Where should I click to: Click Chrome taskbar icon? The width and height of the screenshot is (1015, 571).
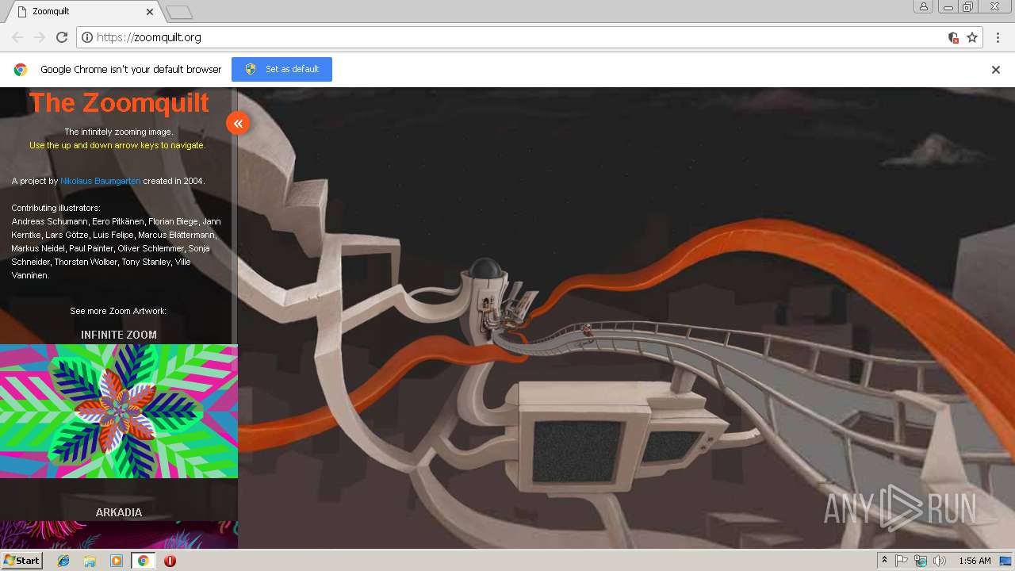click(143, 561)
